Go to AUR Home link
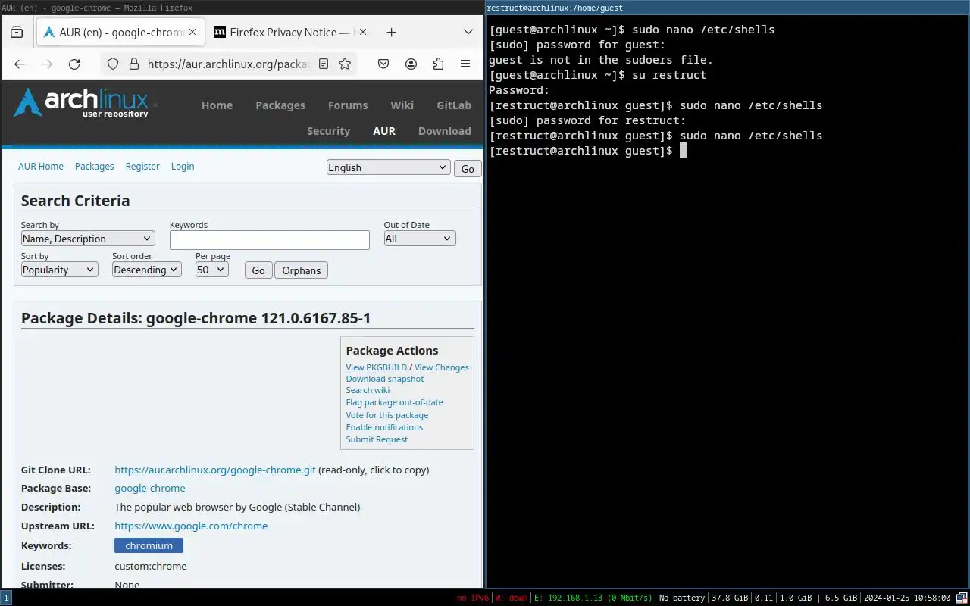The image size is (970, 606). 41,167
